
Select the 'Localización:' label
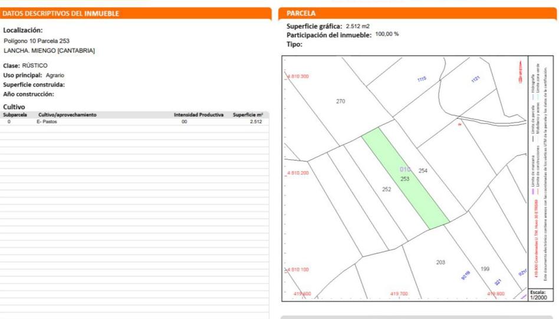click(x=23, y=30)
